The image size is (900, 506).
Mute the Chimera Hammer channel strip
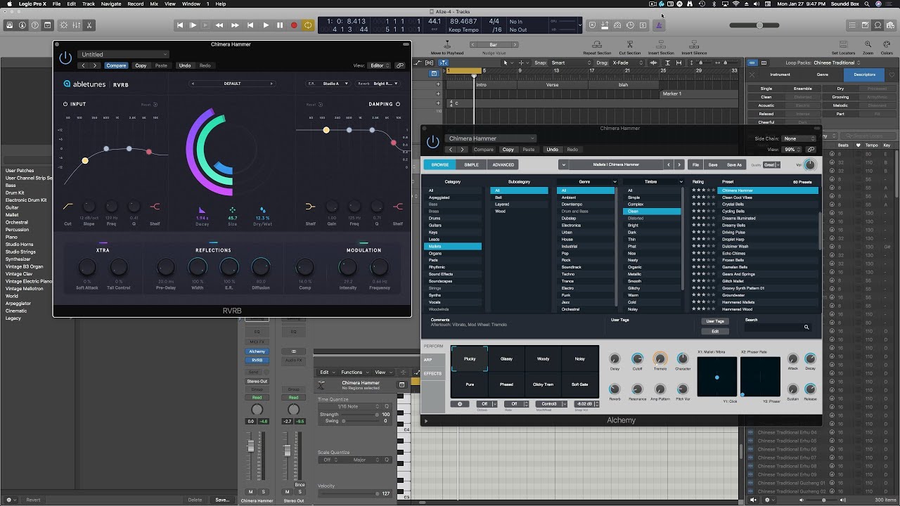coord(250,492)
